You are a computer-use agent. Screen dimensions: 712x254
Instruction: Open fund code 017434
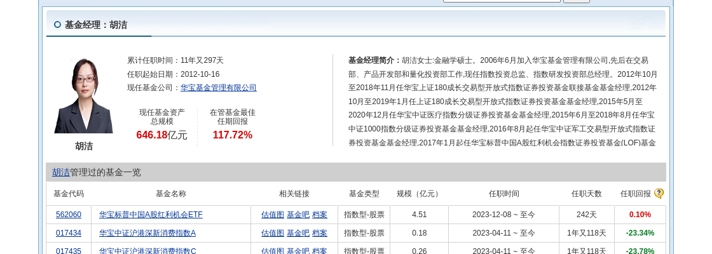pos(69,233)
